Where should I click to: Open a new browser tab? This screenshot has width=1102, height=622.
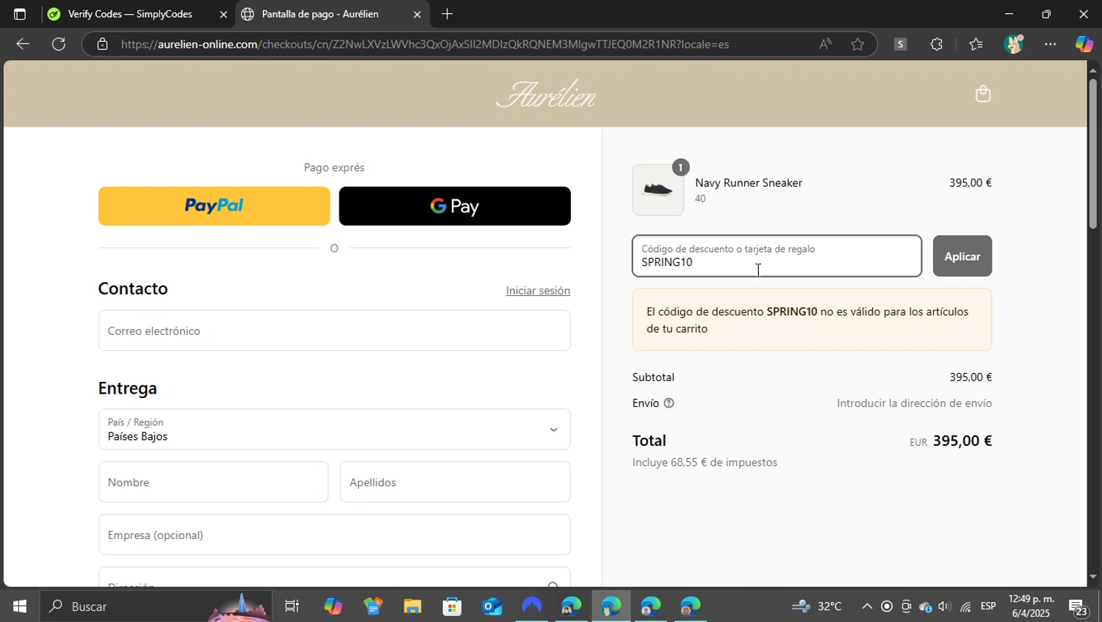click(x=447, y=14)
